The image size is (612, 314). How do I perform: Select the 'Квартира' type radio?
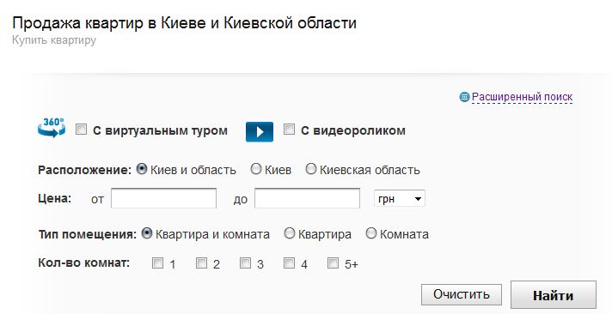290,233
